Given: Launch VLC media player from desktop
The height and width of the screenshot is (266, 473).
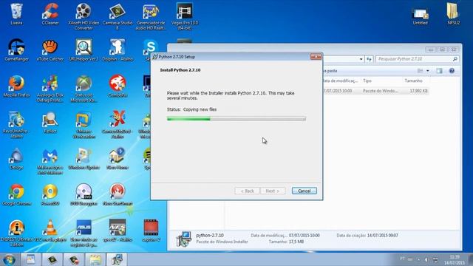Looking at the screenshot, I should [50, 231].
